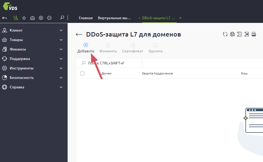Click the Изменить button label
Viewport: 263px width, 162px height.
point(108,51)
